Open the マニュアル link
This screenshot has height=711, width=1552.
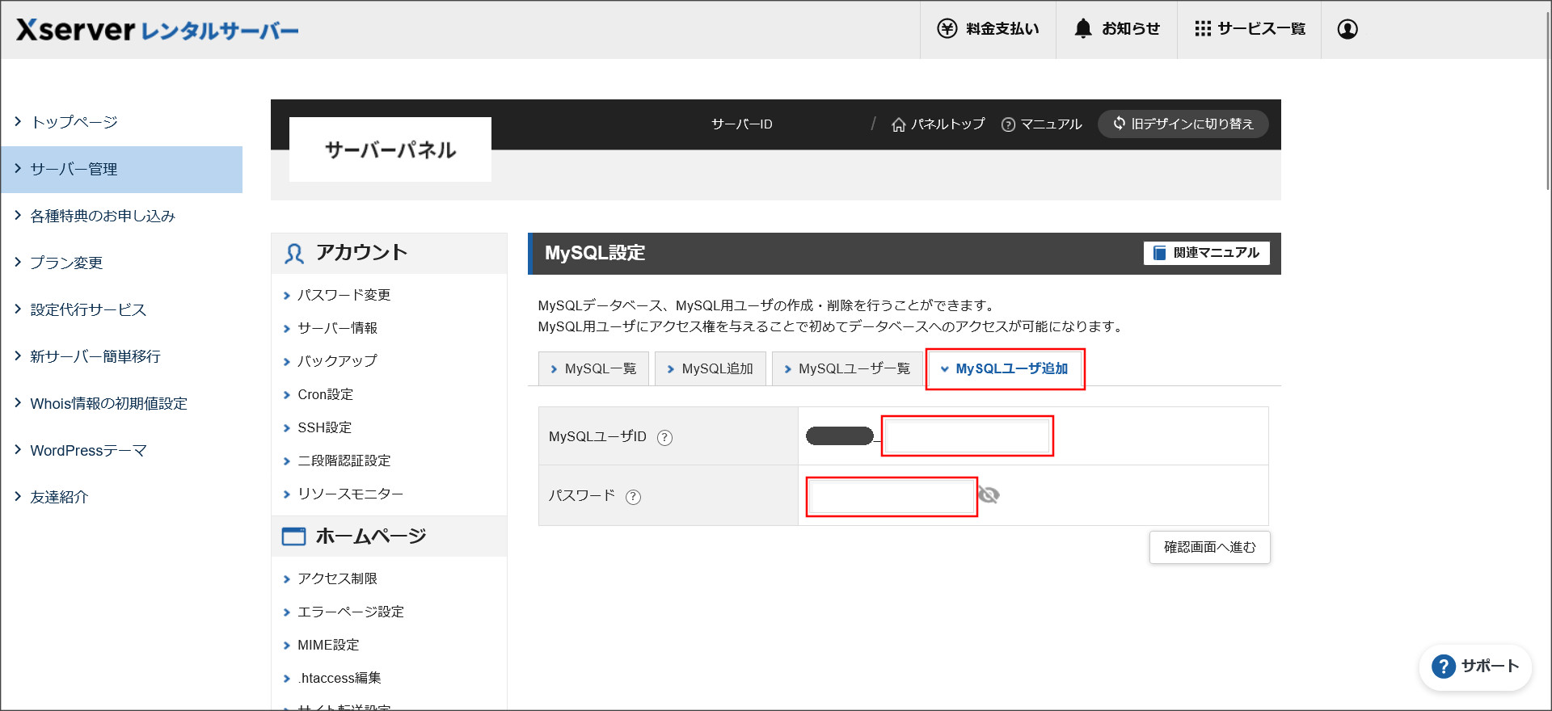tap(1042, 124)
